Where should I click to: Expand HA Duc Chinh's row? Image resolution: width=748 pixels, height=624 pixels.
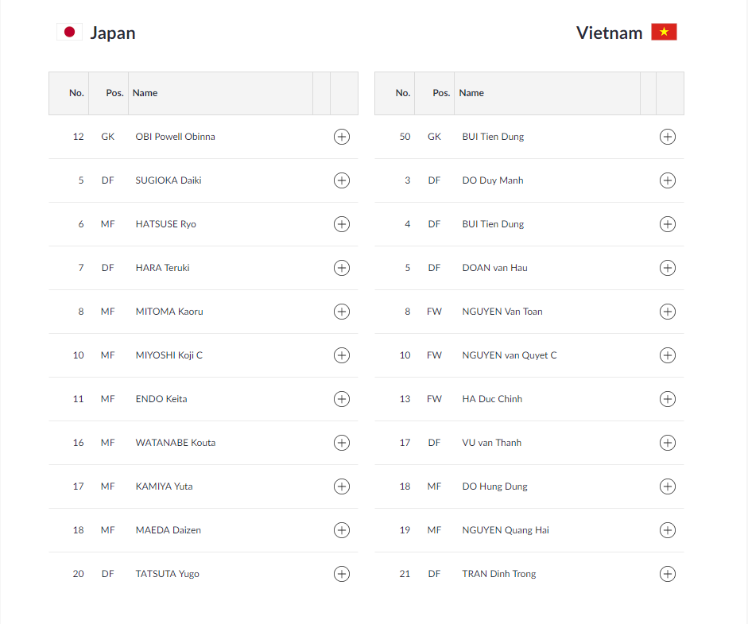click(x=667, y=399)
